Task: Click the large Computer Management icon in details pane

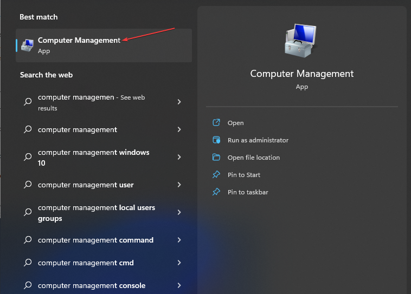Action: 301,41
